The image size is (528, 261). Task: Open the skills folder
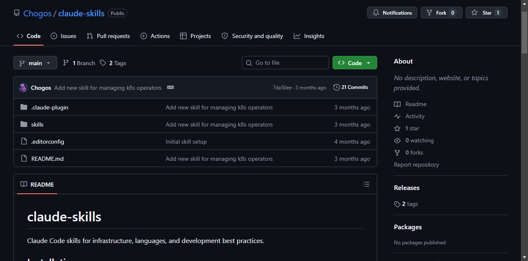(x=37, y=124)
